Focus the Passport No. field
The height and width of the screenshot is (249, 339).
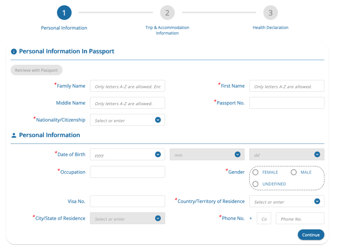pyautogui.click(x=287, y=103)
